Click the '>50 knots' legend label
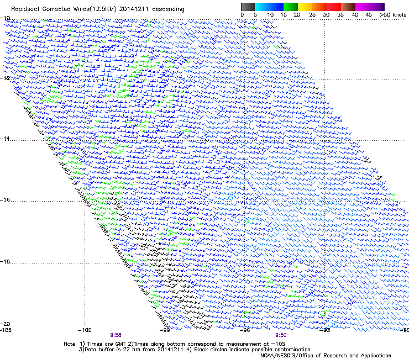 [x=393, y=15]
